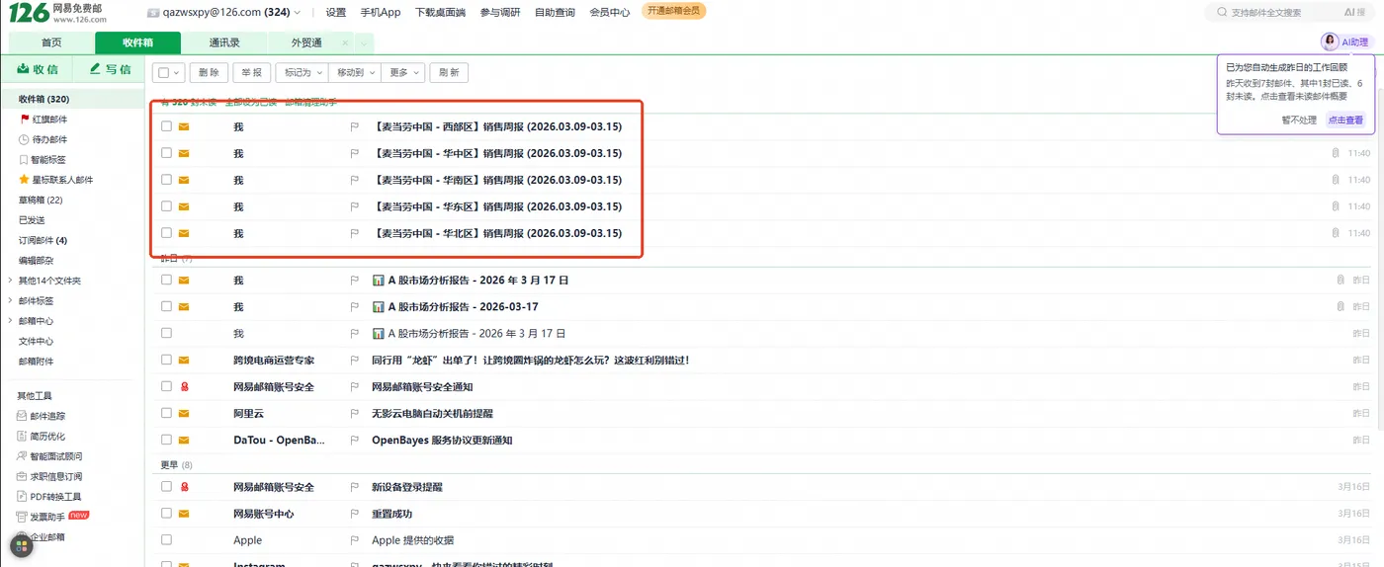This screenshot has height=567, width=1384.
Task: Click 点击查看 in AI summary popup
Action: pos(1345,120)
